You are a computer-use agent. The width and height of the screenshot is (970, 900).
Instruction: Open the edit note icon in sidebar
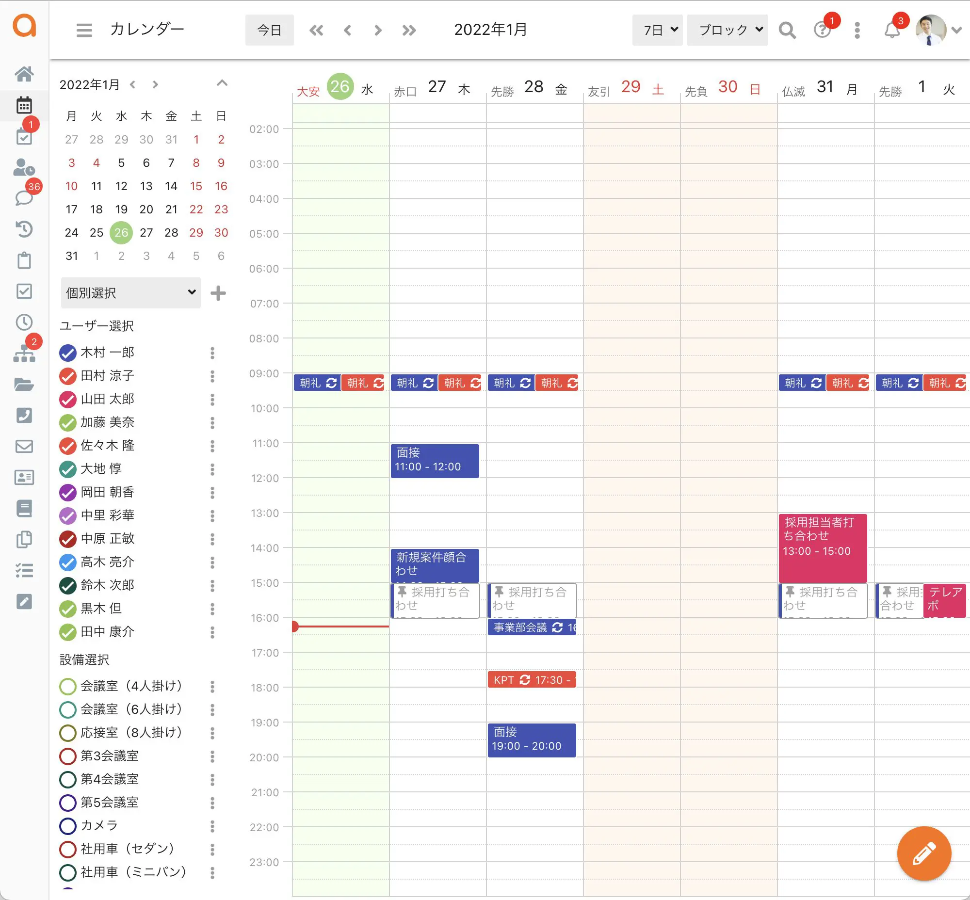click(24, 601)
